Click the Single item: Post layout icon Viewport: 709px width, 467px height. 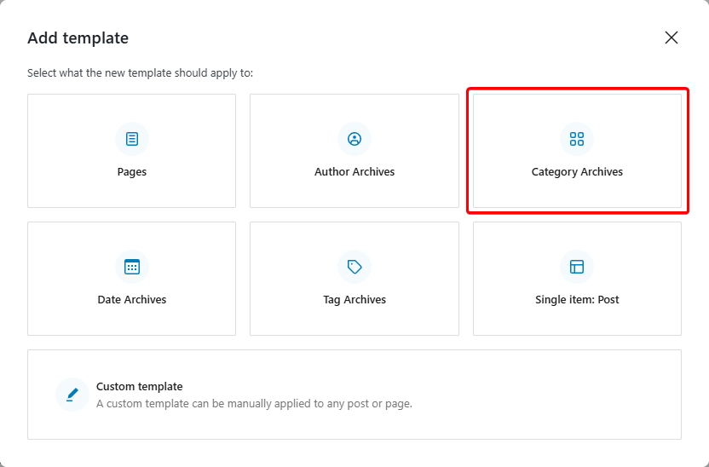[577, 267]
